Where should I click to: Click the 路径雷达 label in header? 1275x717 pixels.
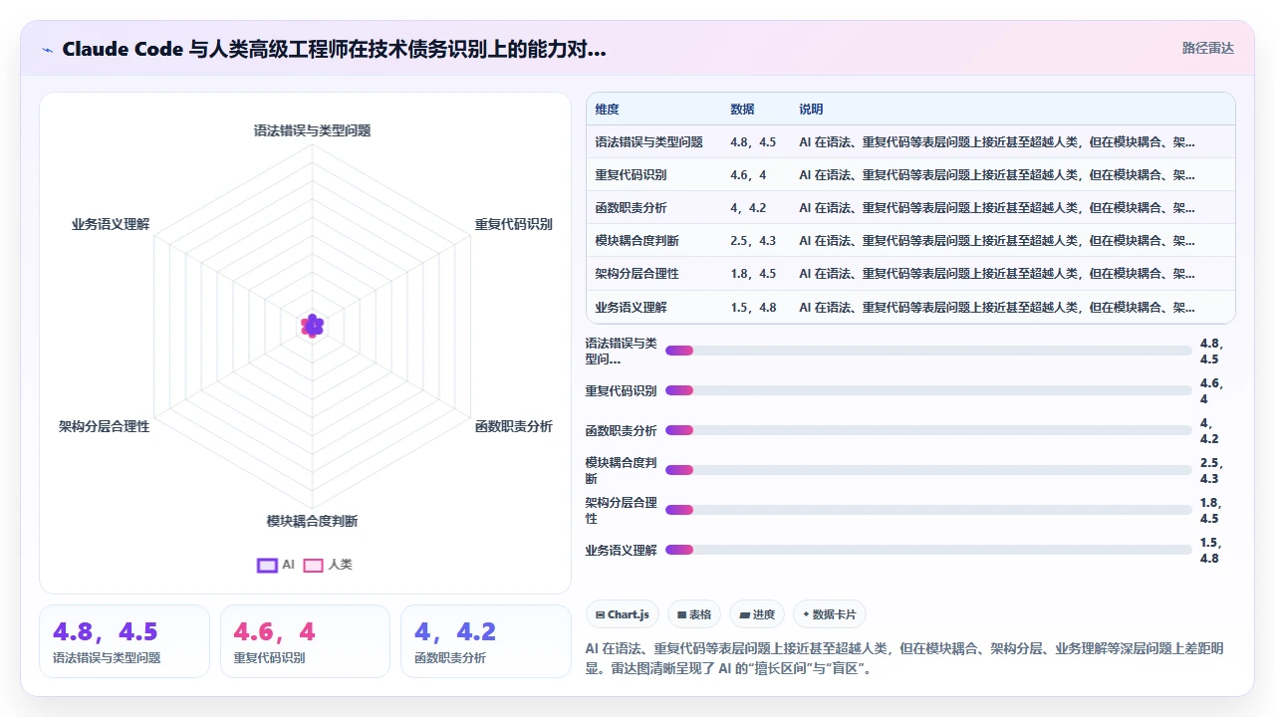tap(1207, 48)
